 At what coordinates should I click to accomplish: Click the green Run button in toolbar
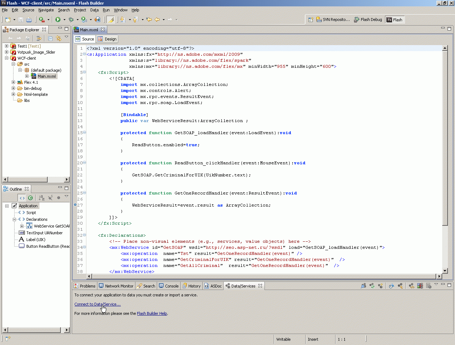click(x=58, y=20)
